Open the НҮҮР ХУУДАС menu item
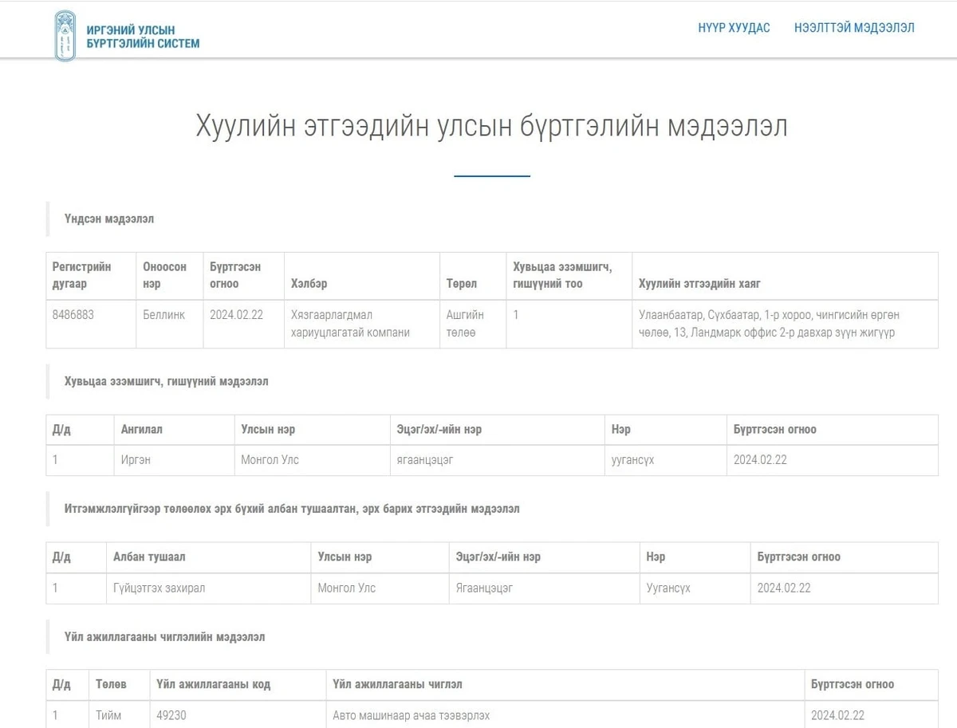 pos(734,28)
